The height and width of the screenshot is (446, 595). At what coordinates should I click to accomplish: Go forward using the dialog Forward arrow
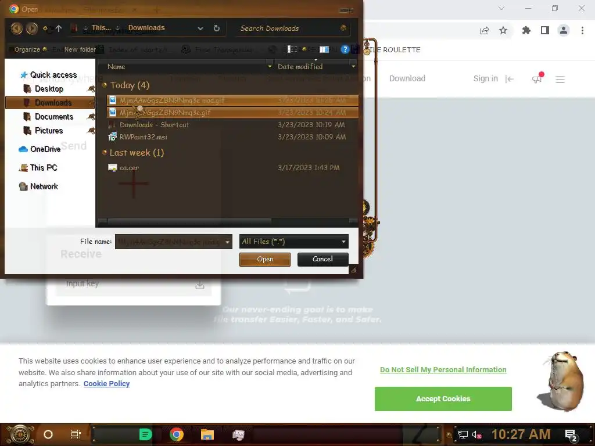[32, 28]
